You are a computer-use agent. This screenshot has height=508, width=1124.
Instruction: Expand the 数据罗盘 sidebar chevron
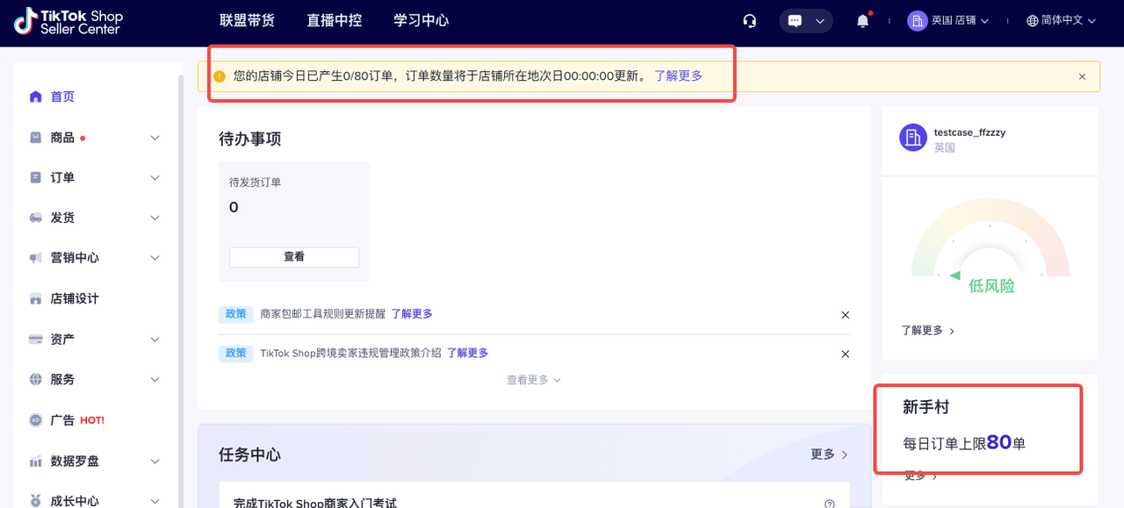pos(155,461)
